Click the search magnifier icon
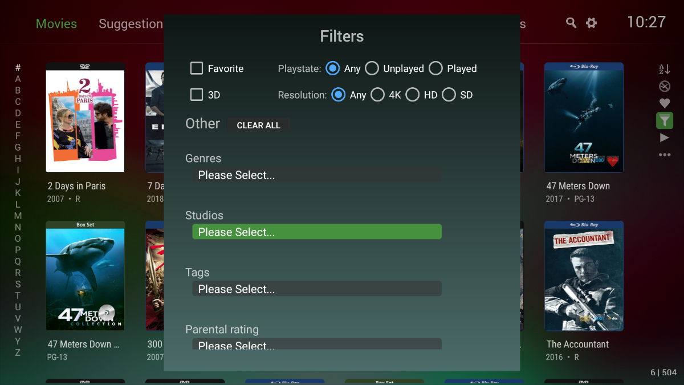684x385 pixels. tap(571, 23)
